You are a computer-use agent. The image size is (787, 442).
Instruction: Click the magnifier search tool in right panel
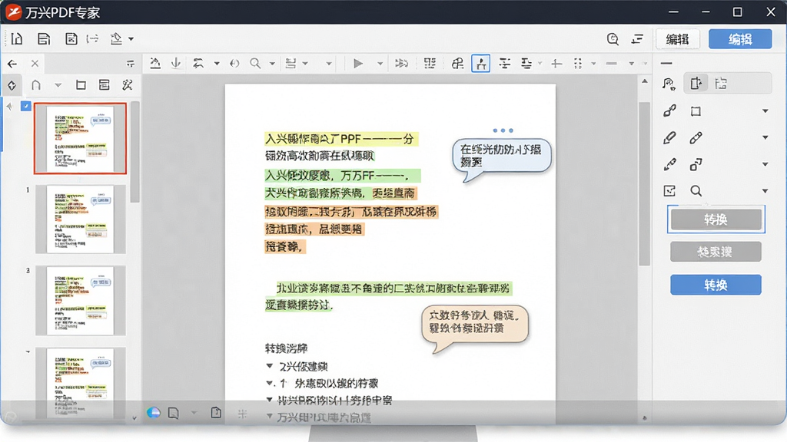(696, 191)
